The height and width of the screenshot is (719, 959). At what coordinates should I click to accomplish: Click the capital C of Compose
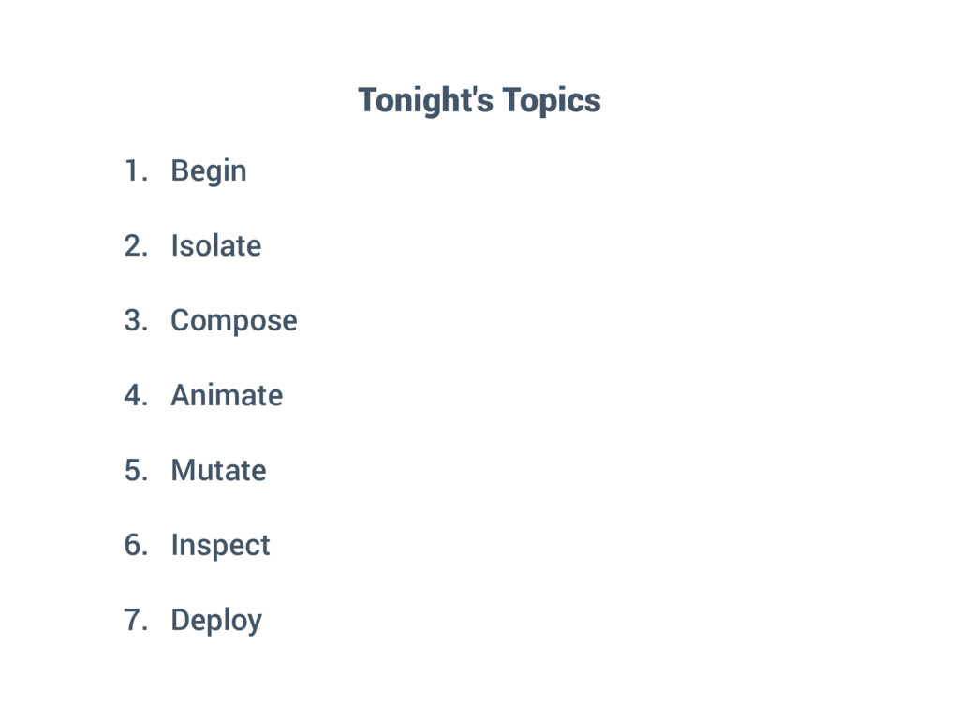coord(181,321)
